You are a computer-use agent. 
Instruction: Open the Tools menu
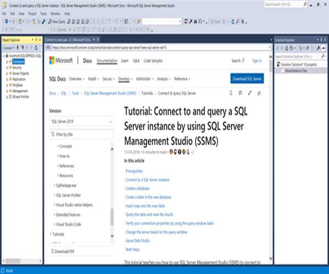[x=43, y=13]
